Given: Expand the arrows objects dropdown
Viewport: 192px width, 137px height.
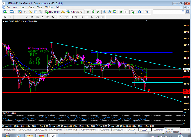Looking at the screenshot, I should [x=56, y=17].
